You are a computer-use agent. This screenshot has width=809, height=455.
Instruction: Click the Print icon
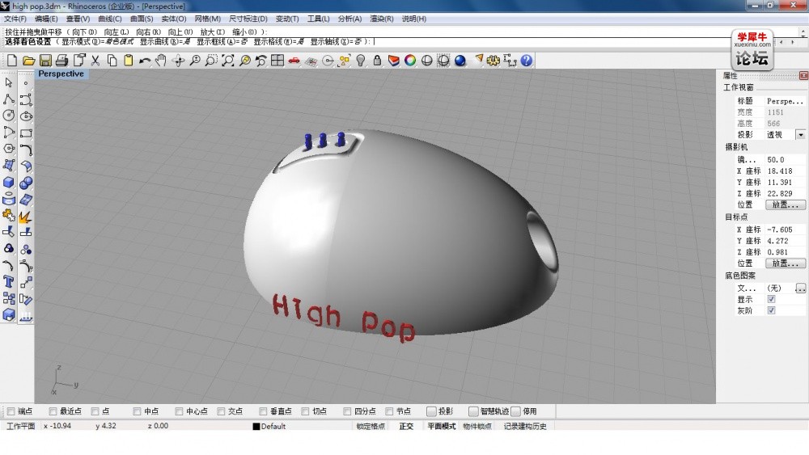pyautogui.click(x=62, y=61)
